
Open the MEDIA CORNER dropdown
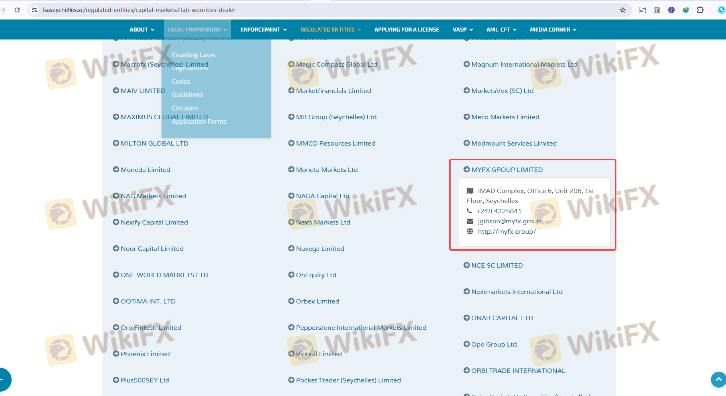pos(553,30)
